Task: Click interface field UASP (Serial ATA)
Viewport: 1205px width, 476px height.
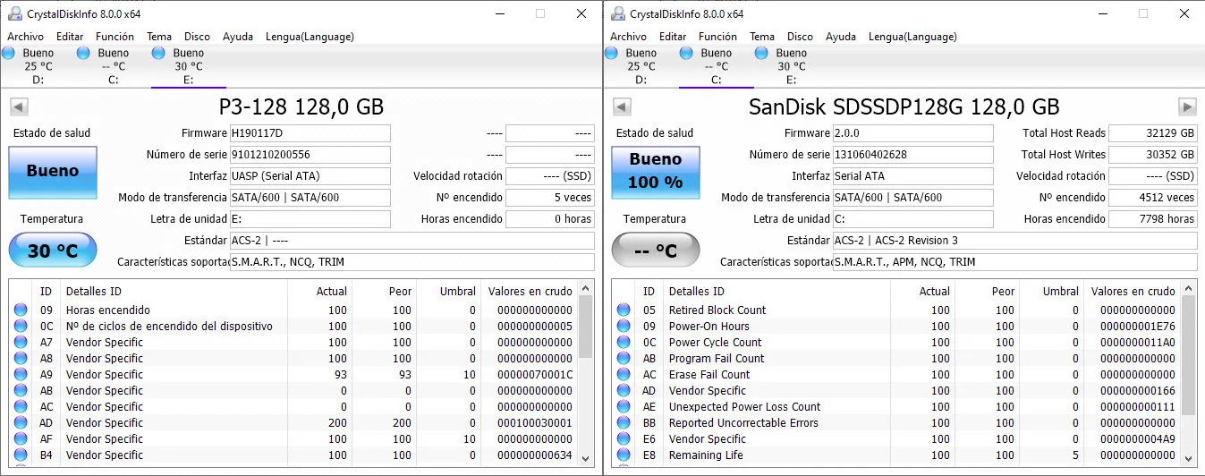Action: click(x=310, y=176)
